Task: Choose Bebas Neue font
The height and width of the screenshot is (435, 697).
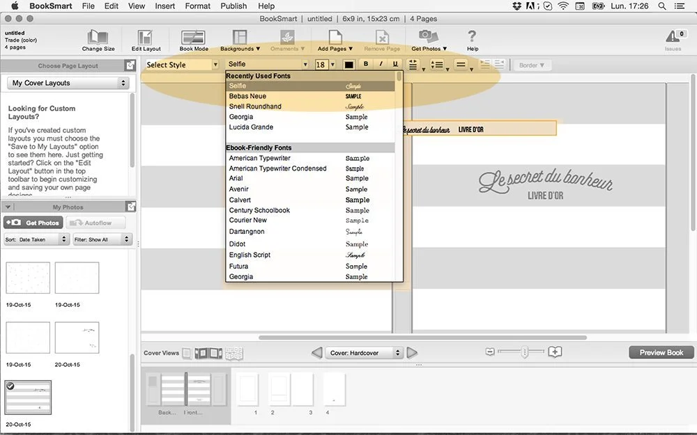Action: [x=310, y=96]
